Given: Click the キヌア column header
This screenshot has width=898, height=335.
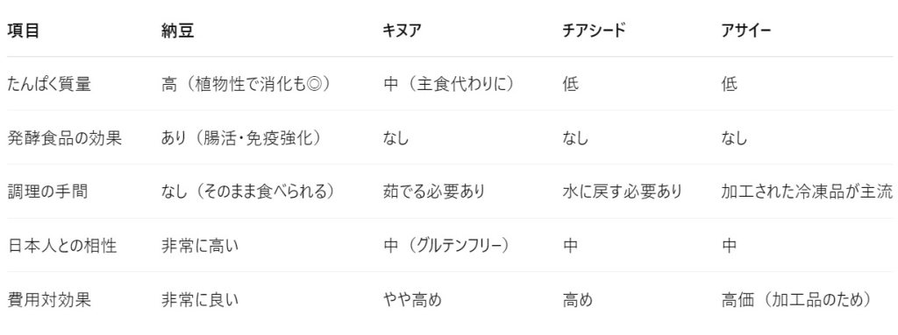Looking at the screenshot, I should [x=402, y=31].
